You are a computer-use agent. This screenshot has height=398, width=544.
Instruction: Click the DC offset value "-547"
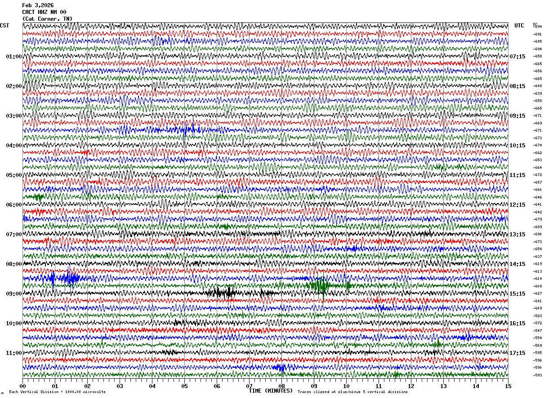click(537, 331)
